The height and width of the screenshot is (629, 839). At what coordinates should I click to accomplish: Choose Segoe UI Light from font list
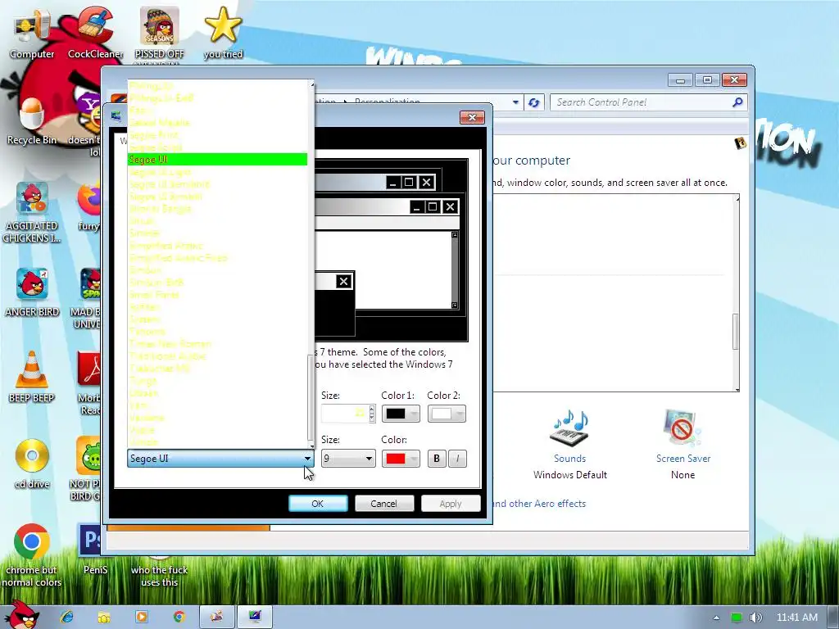pos(217,172)
